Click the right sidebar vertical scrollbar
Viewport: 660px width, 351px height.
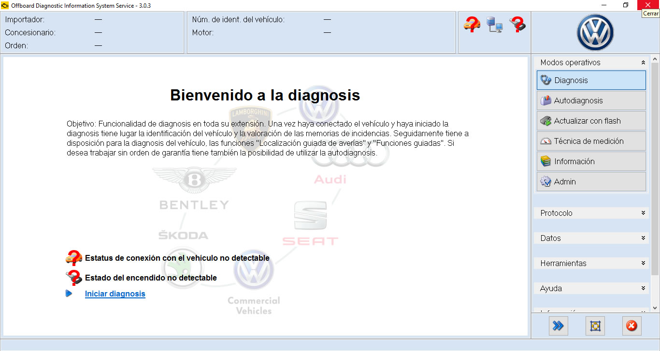coord(655,169)
